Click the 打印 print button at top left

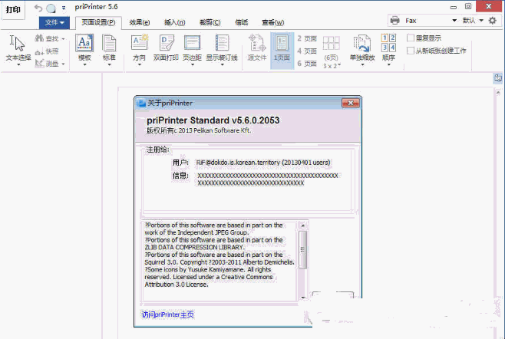click(x=13, y=10)
